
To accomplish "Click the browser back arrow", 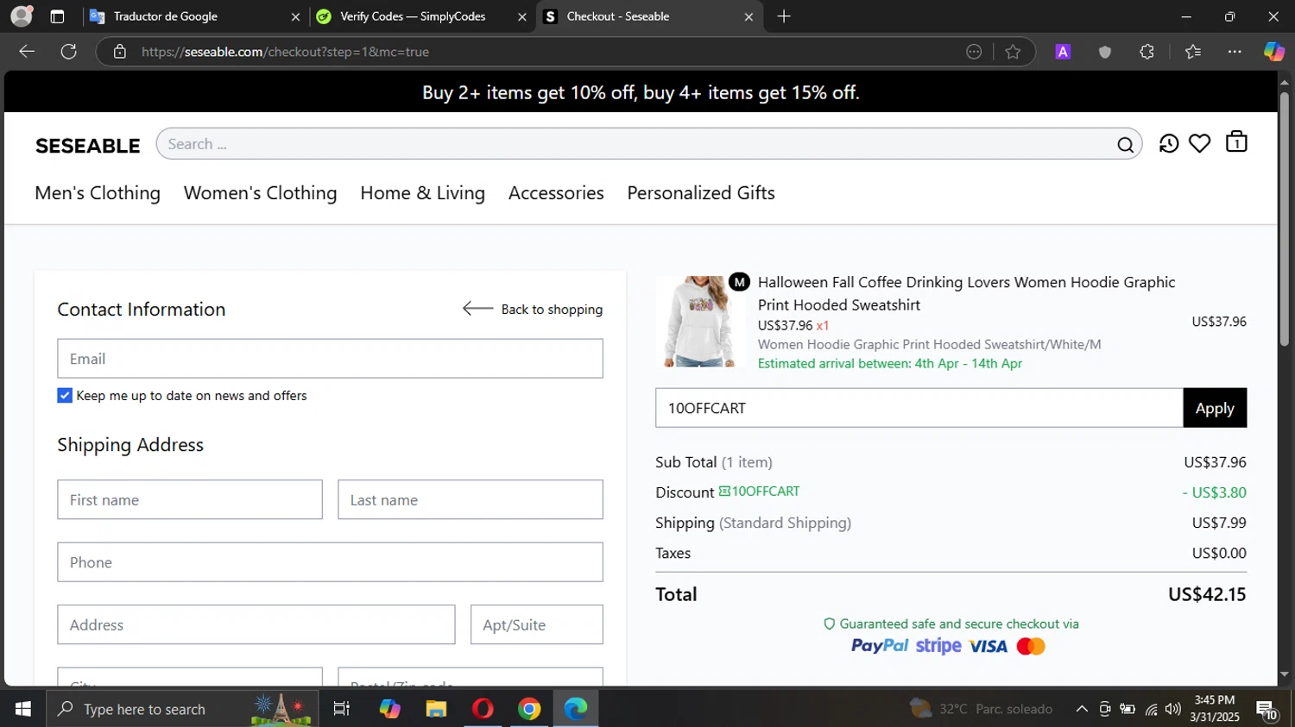I will 27,52.
